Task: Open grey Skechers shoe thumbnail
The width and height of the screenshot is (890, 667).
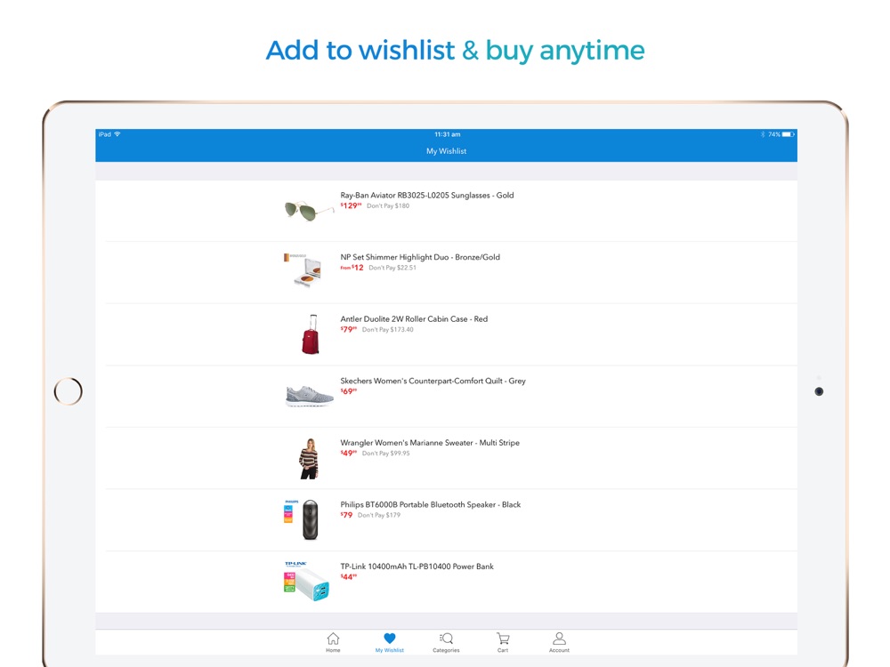Action: (310, 396)
